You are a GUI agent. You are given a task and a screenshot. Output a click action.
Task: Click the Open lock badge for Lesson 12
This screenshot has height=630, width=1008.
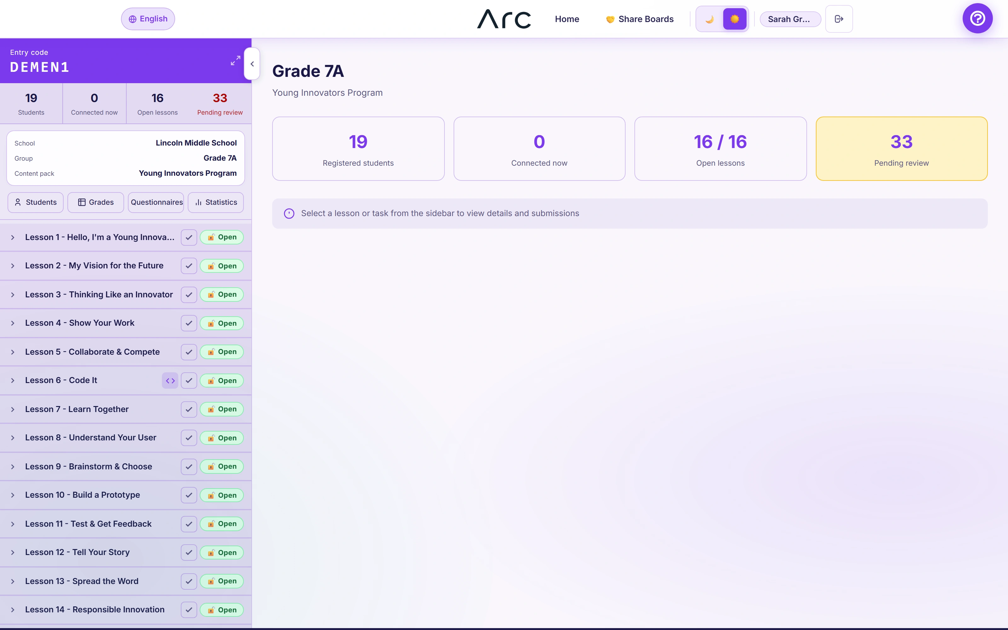point(221,553)
